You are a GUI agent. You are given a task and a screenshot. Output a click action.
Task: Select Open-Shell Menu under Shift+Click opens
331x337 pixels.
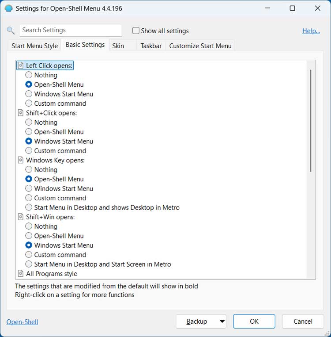coord(29,131)
